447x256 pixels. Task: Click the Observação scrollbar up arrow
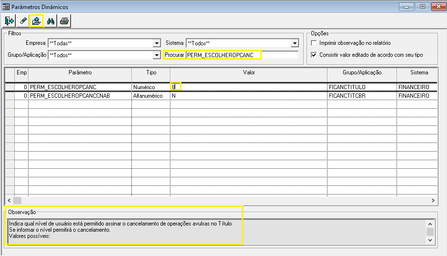(x=430, y=224)
